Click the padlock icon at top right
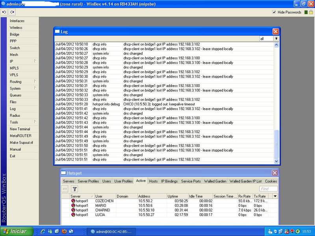This screenshot has height=236, width=315. (x=311, y=12)
